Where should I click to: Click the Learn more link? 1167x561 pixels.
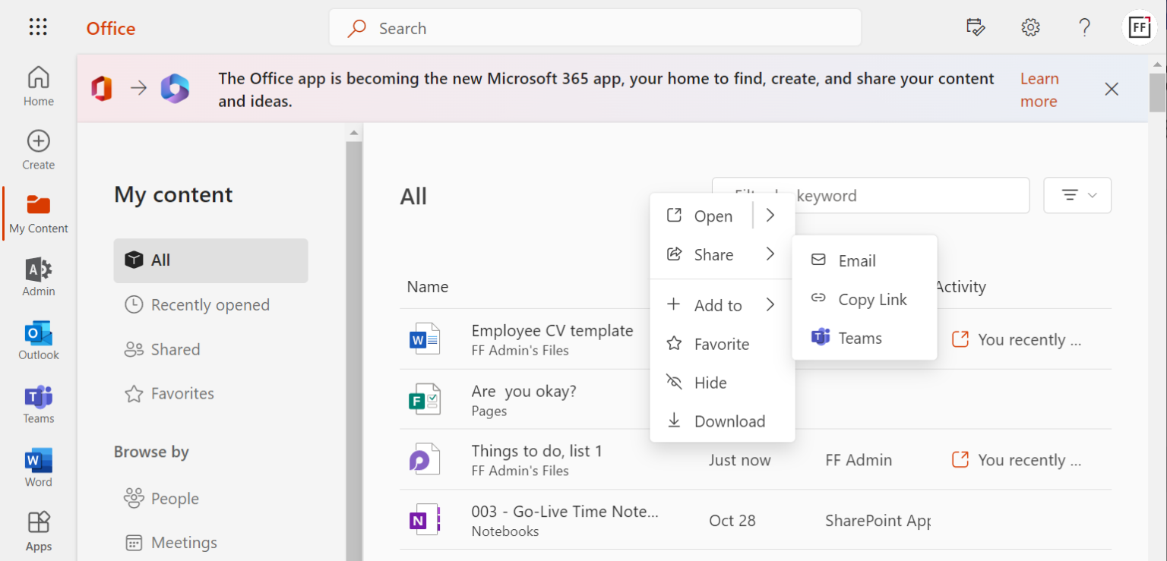coord(1039,90)
